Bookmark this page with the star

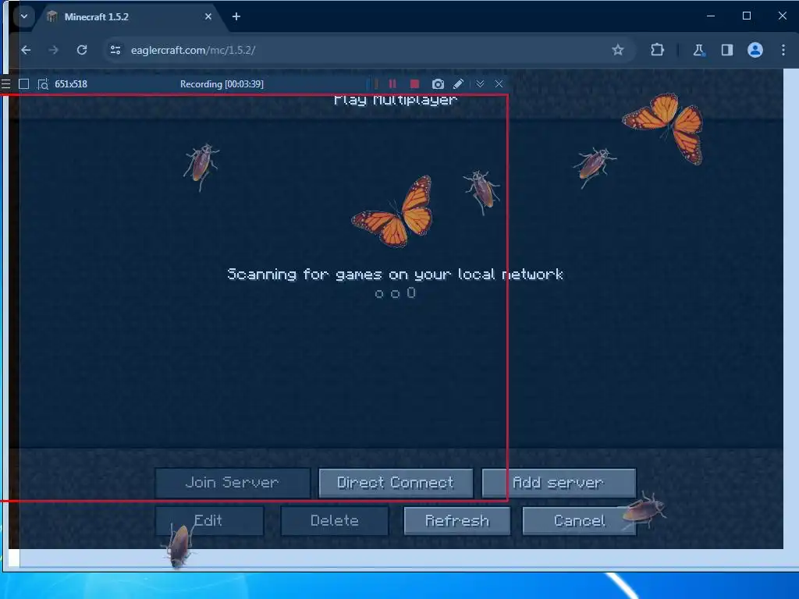(618, 50)
